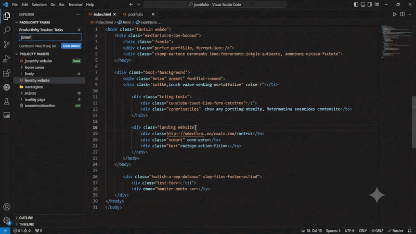Open the Go menu

(x=53, y=5)
